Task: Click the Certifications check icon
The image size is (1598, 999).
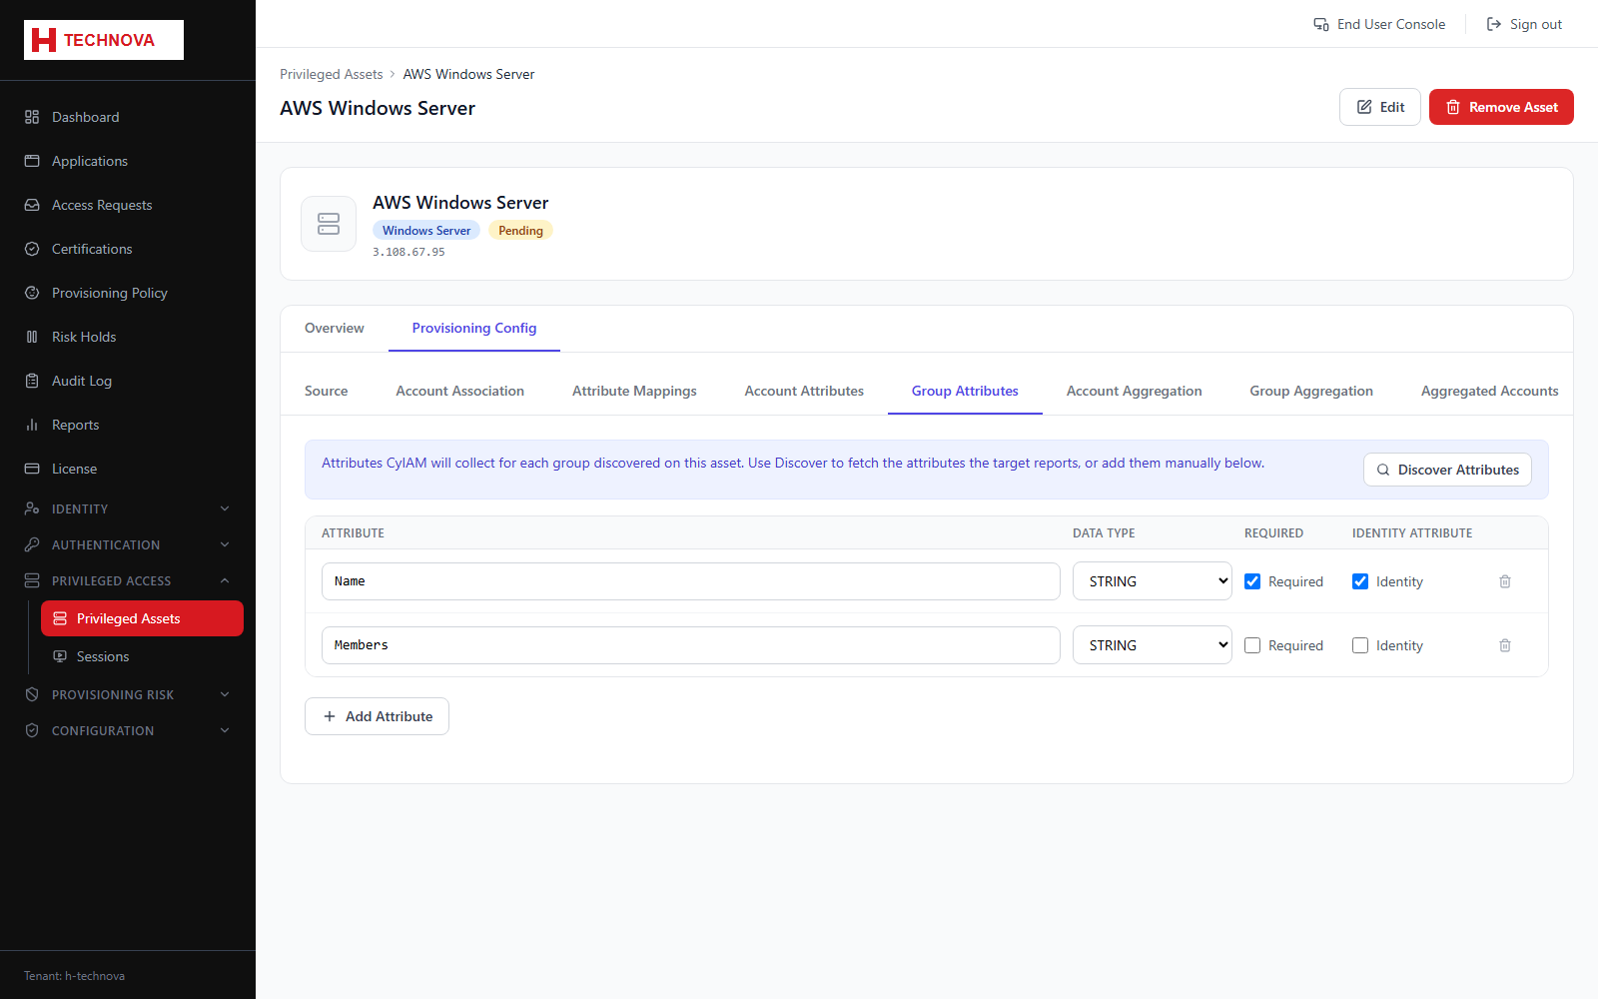Action: [x=32, y=249]
